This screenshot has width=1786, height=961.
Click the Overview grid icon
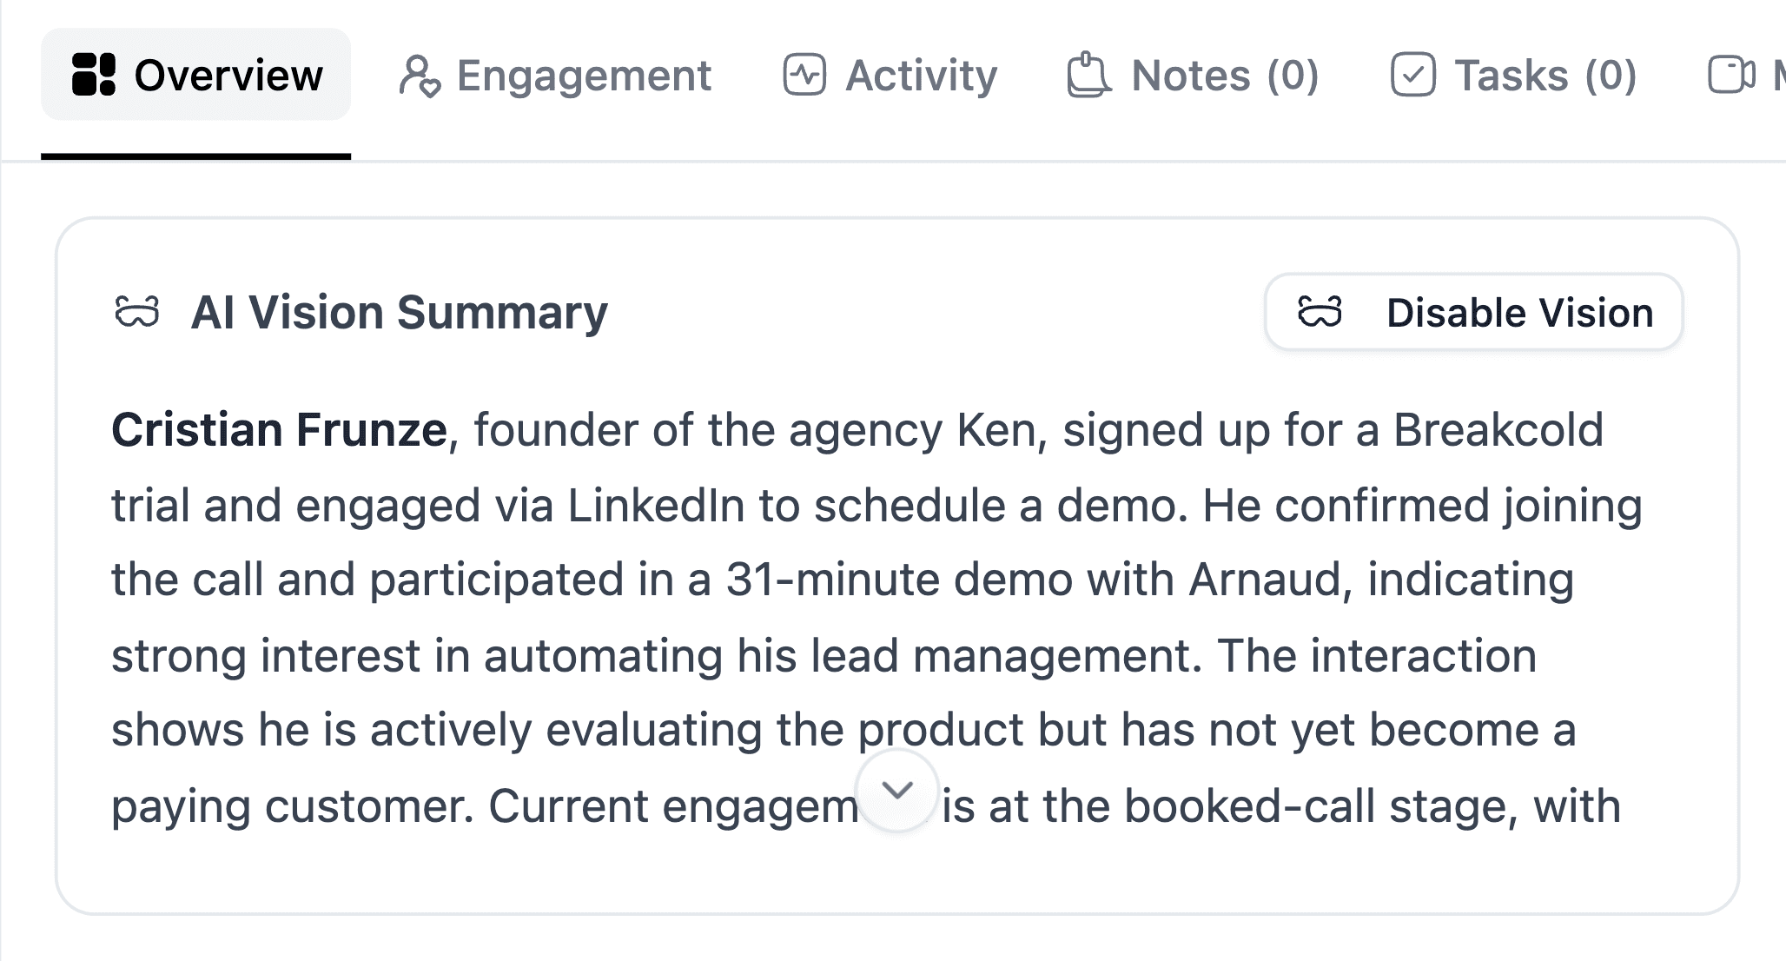pos(96,76)
